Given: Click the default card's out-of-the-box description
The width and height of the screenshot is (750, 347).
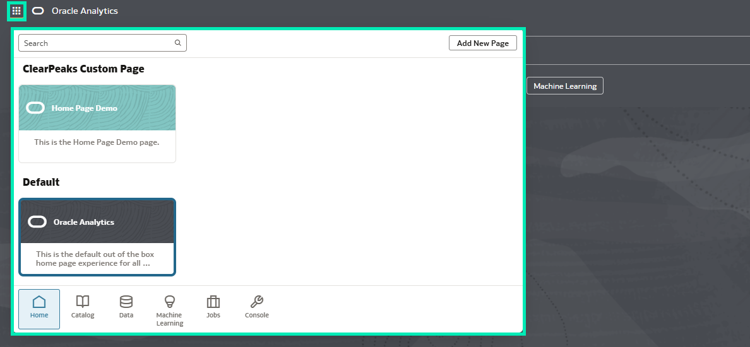Looking at the screenshot, I should [x=95, y=259].
